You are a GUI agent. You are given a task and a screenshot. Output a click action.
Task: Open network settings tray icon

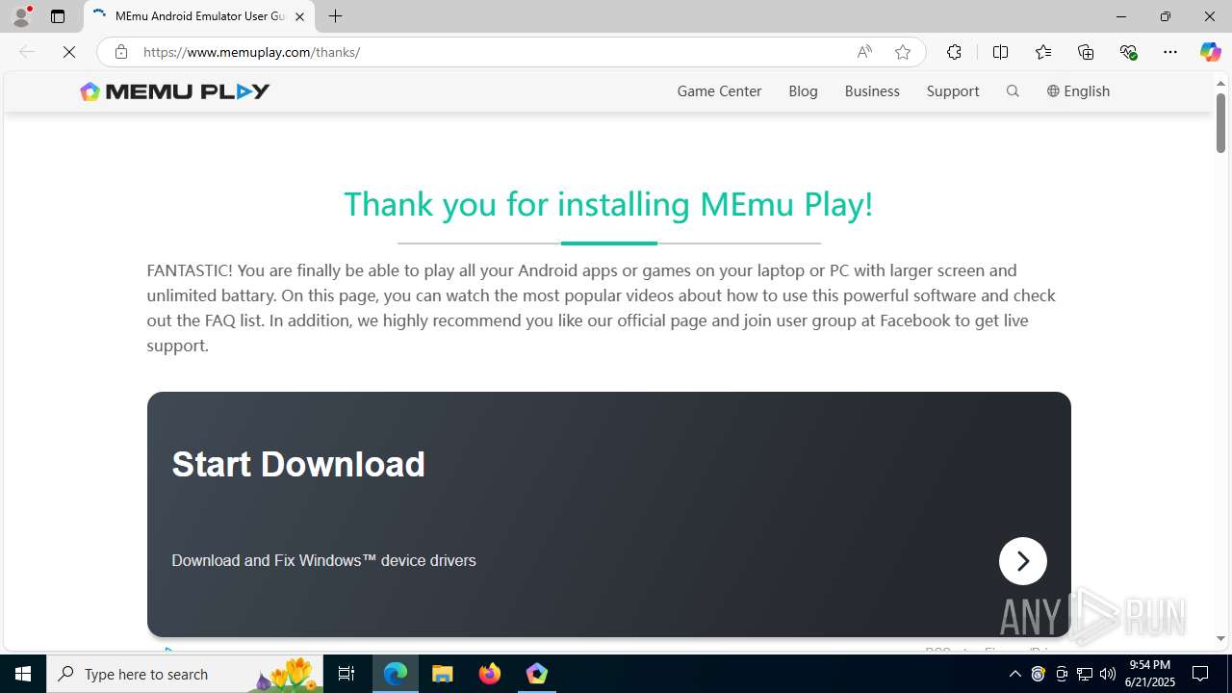point(1085,674)
